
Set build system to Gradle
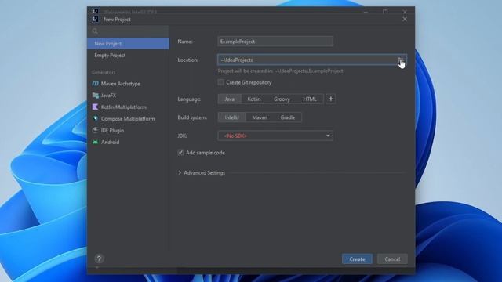[x=288, y=117]
